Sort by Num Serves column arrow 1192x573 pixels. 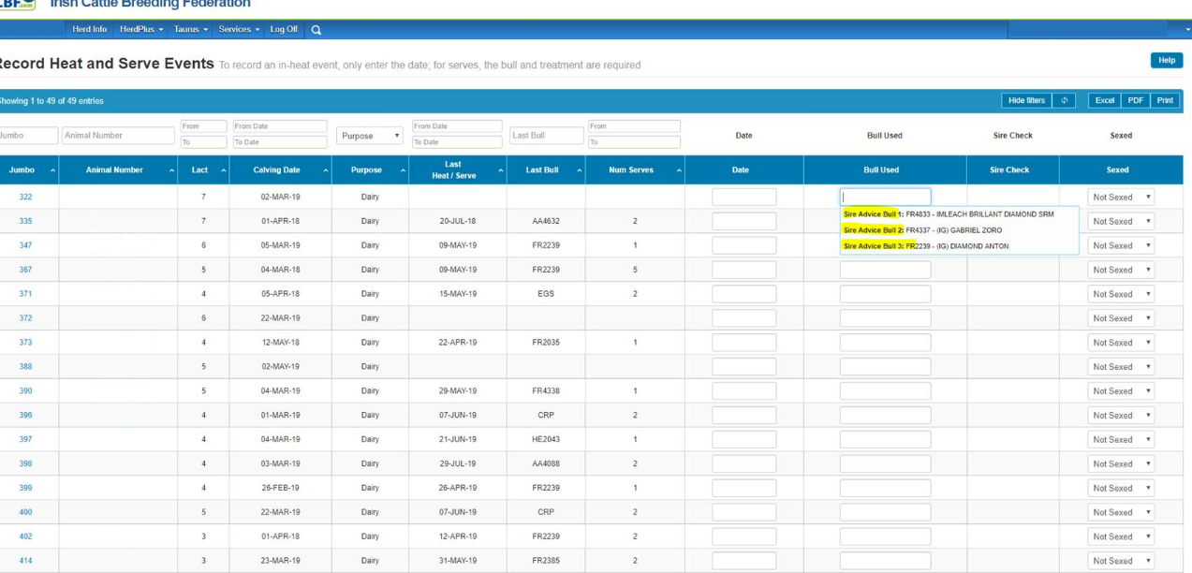click(678, 170)
